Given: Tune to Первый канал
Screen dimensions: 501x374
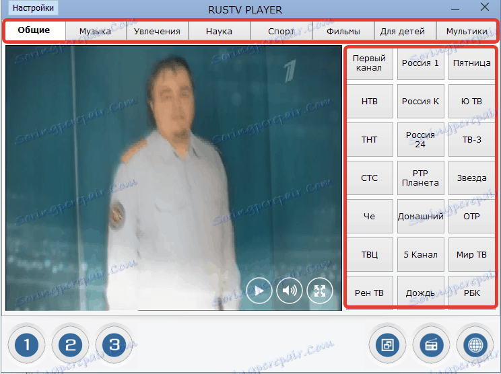Looking at the screenshot, I should pyautogui.click(x=370, y=63).
